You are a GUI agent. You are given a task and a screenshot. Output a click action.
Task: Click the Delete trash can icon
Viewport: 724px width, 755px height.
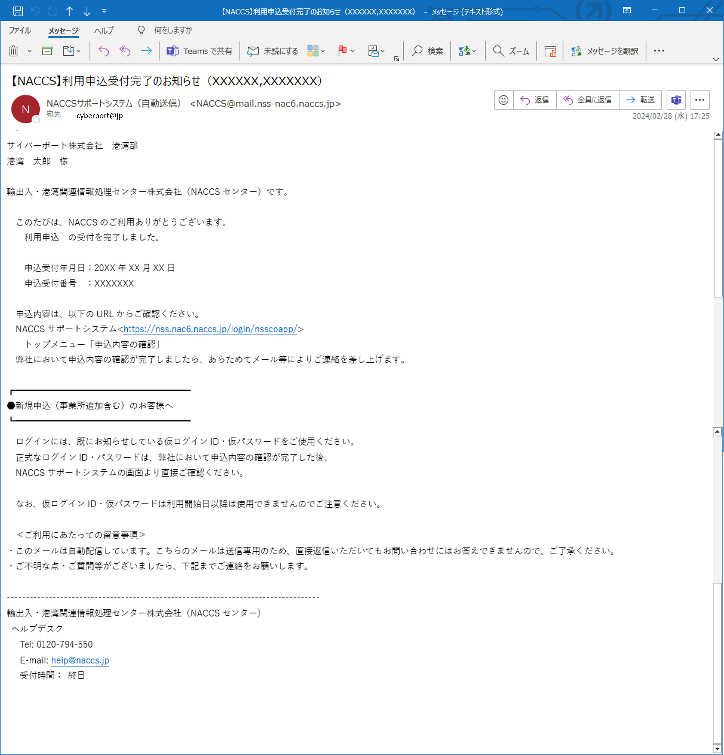click(x=14, y=51)
